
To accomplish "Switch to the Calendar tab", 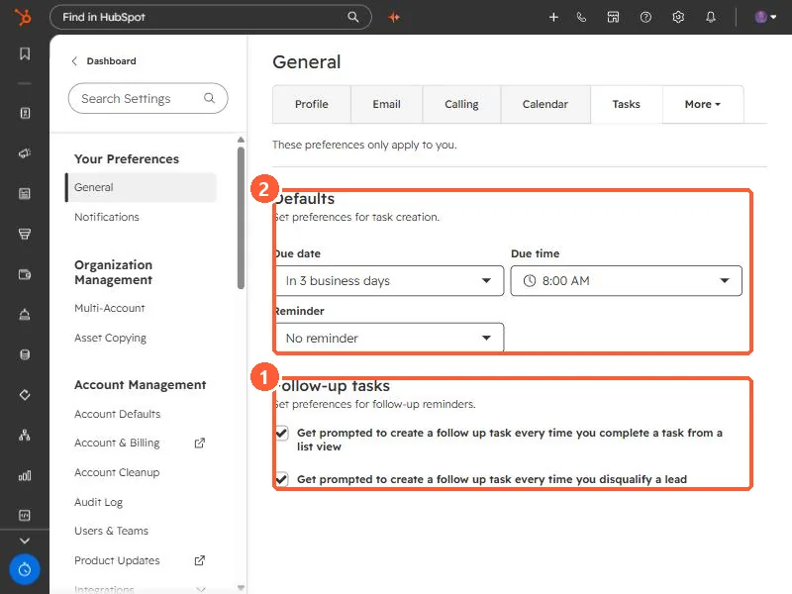I will pyautogui.click(x=545, y=104).
